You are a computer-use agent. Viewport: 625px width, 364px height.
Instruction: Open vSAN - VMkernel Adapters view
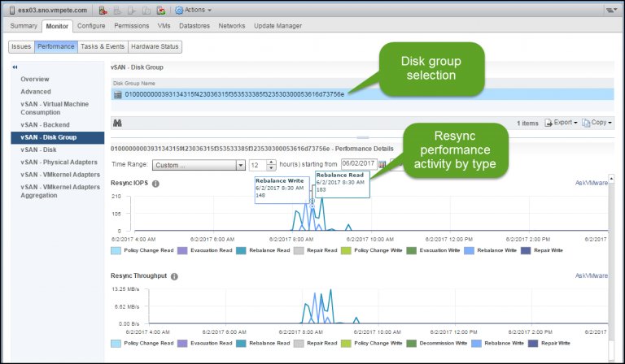(60, 175)
